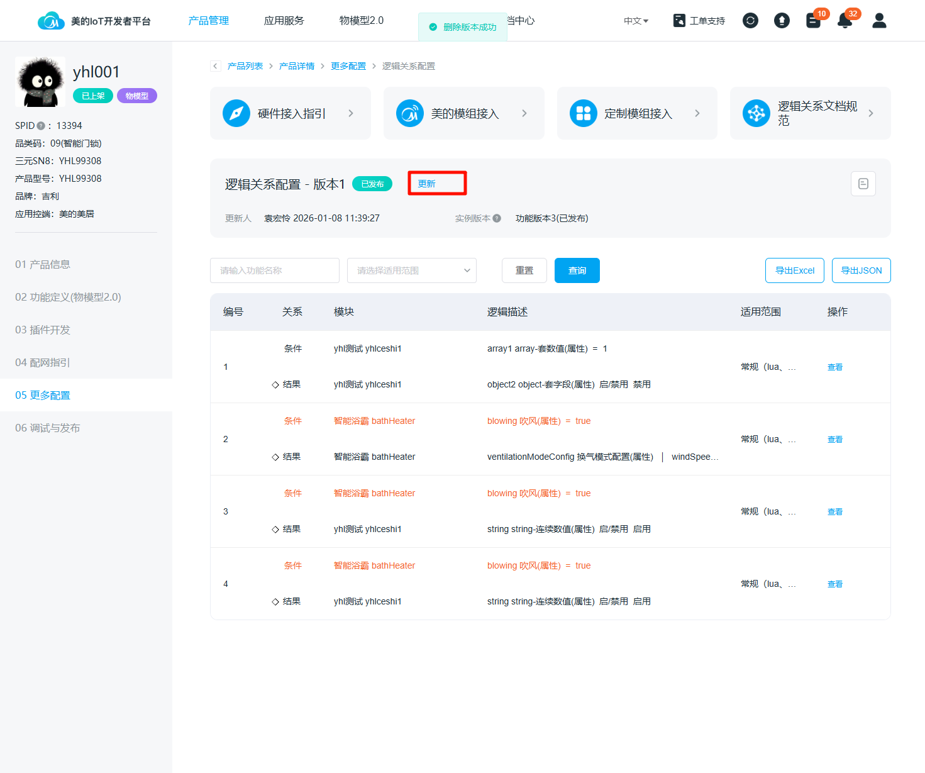Click row 2 结果 module '智能浴霸 bathHeater'
This screenshot has width=925, height=773.
[374, 457]
